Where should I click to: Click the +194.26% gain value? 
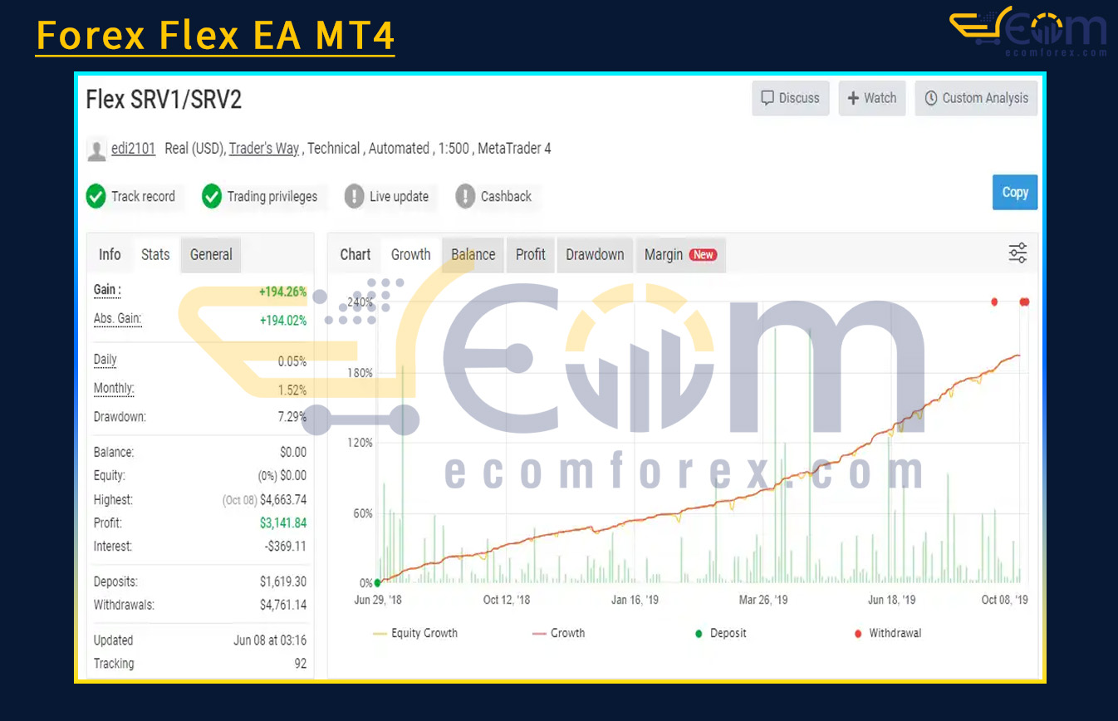click(x=282, y=292)
